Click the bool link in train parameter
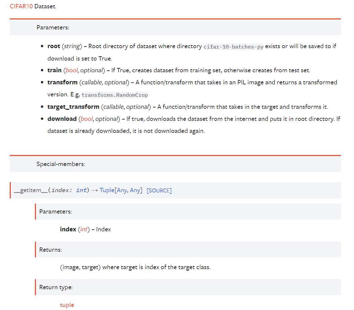Screen dimensions: 354x310 tap(71, 70)
